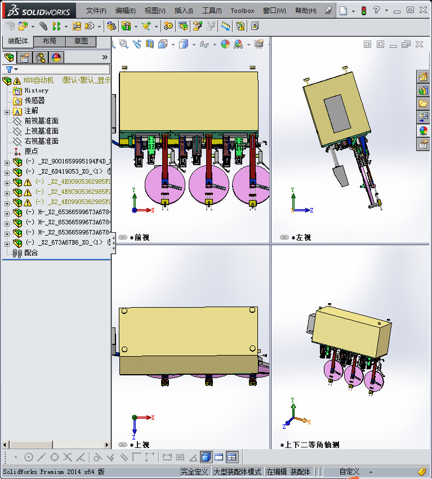Click the Assembly Features icon
432x479 pixels.
tap(126, 26)
